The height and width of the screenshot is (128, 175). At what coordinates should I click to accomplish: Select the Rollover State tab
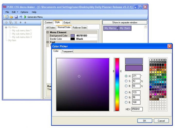[x=80, y=28]
